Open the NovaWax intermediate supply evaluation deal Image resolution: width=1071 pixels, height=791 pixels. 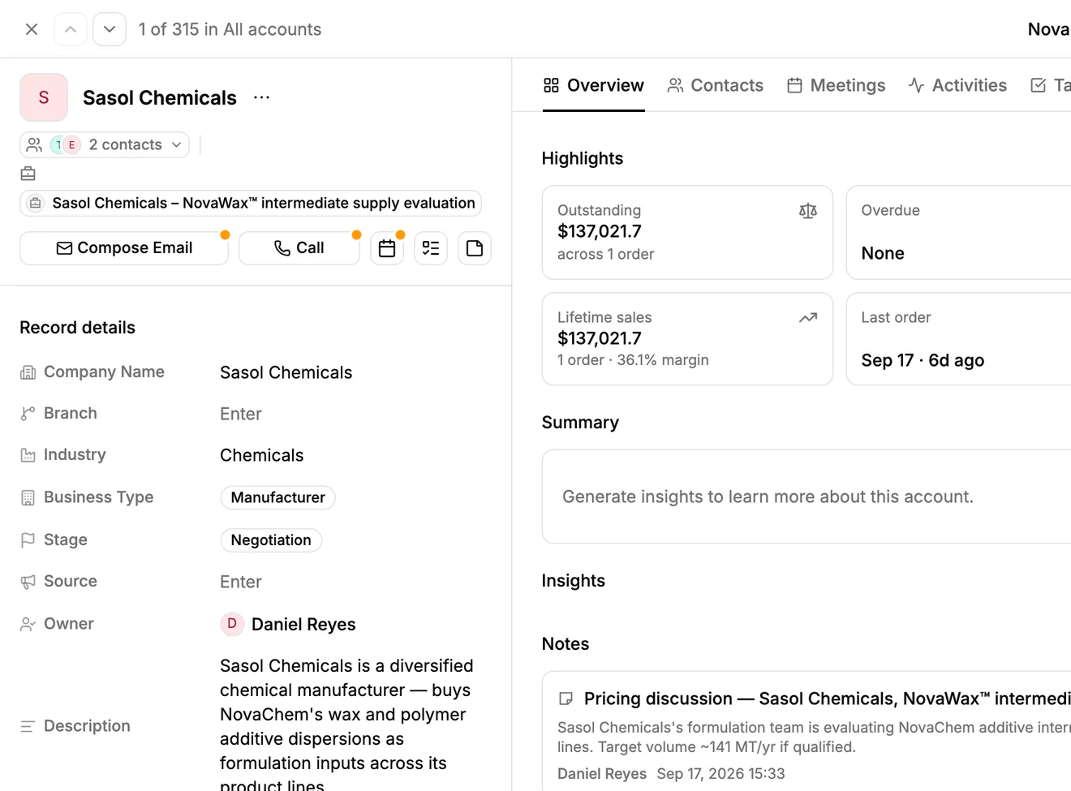coord(251,203)
